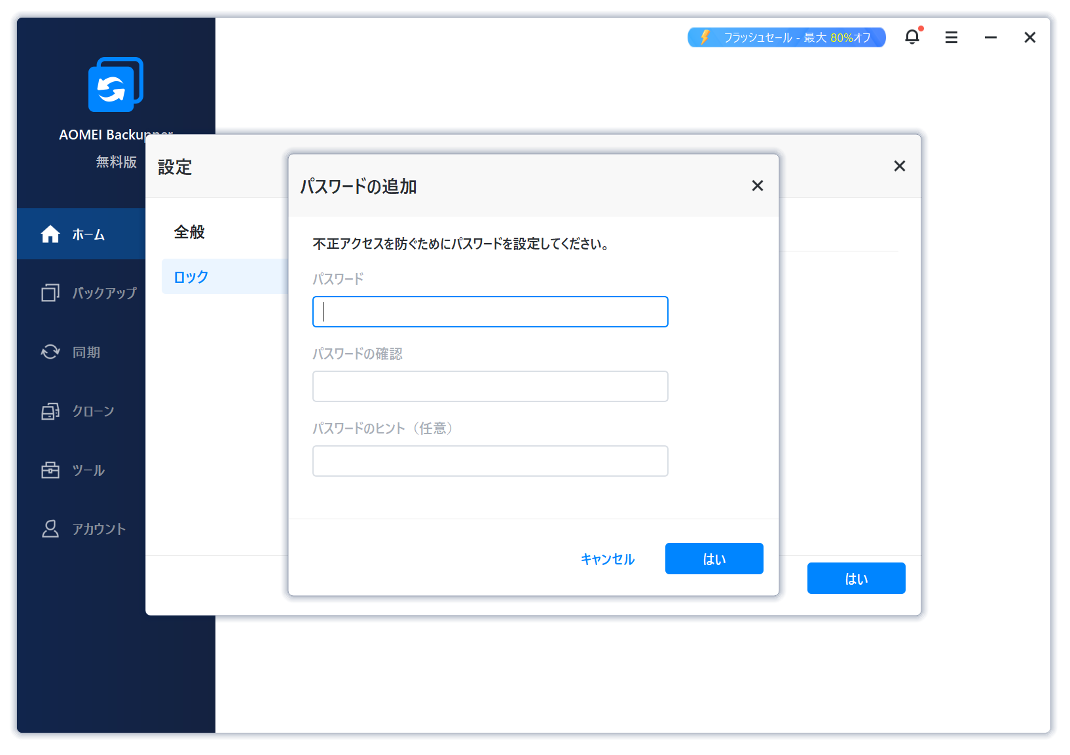
Task: Click the AOMEI Backupper logo
Action: pyautogui.click(x=115, y=84)
